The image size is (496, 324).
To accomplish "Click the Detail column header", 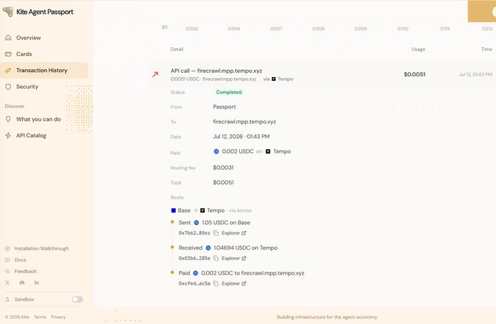I will click(177, 50).
